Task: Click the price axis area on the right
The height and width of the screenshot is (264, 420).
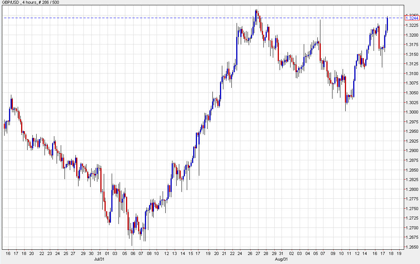Action: coord(412,132)
